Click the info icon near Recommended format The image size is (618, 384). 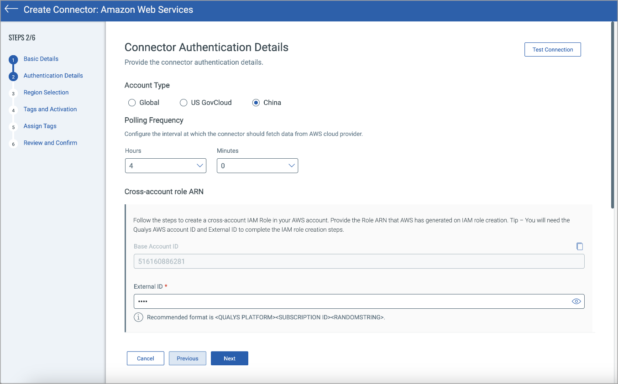tap(138, 317)
